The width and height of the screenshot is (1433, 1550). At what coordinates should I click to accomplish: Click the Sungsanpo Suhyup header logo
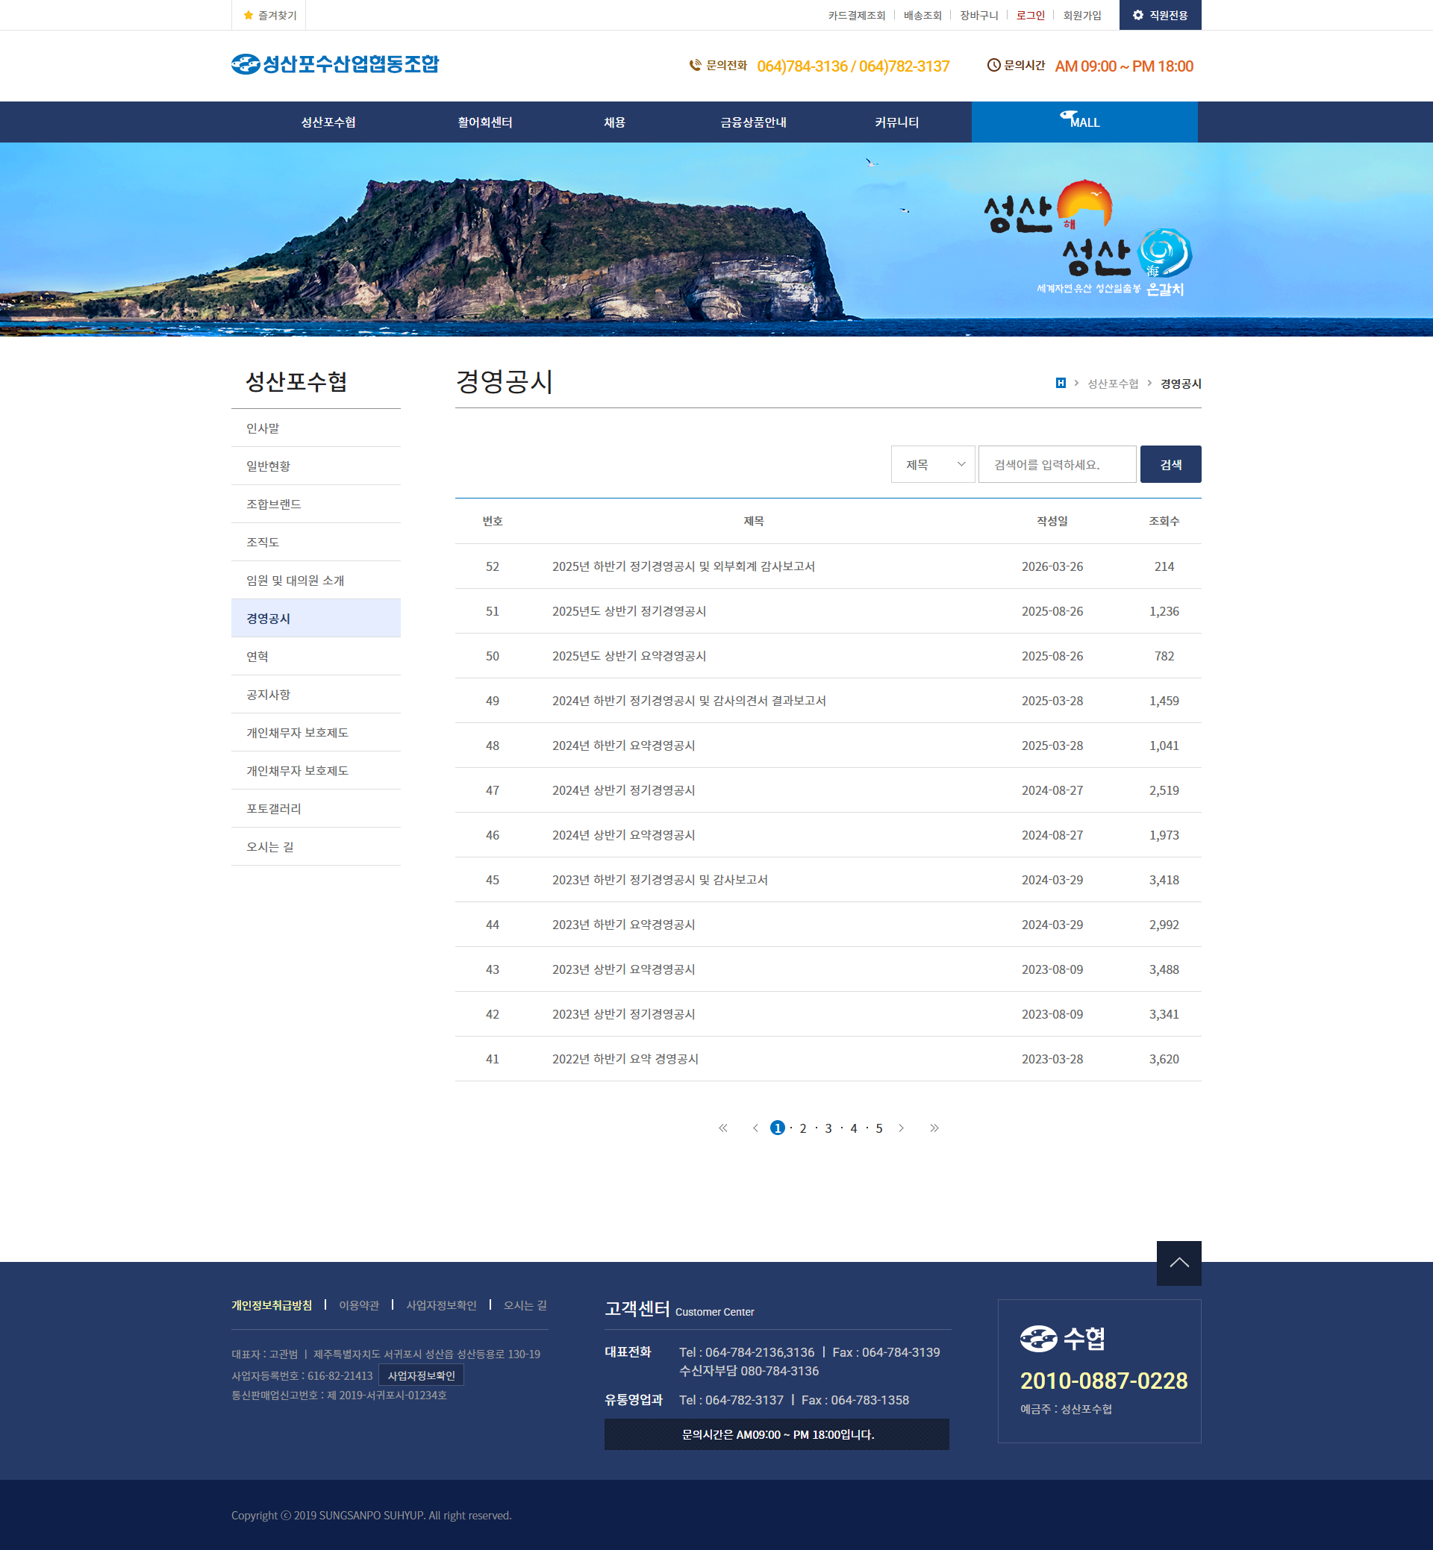click(335, 64)
